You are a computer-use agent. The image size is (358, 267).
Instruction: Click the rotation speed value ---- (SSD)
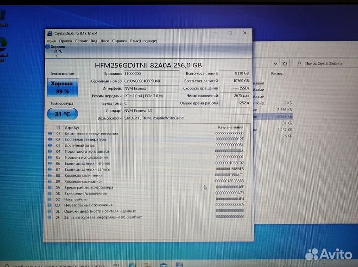click(x=234, y=88)
